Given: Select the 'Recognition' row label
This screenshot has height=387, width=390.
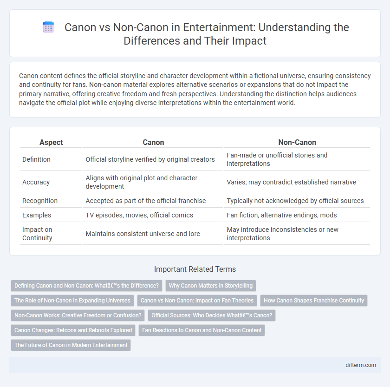Looking at the screenshot, I should tap(40, 201).
